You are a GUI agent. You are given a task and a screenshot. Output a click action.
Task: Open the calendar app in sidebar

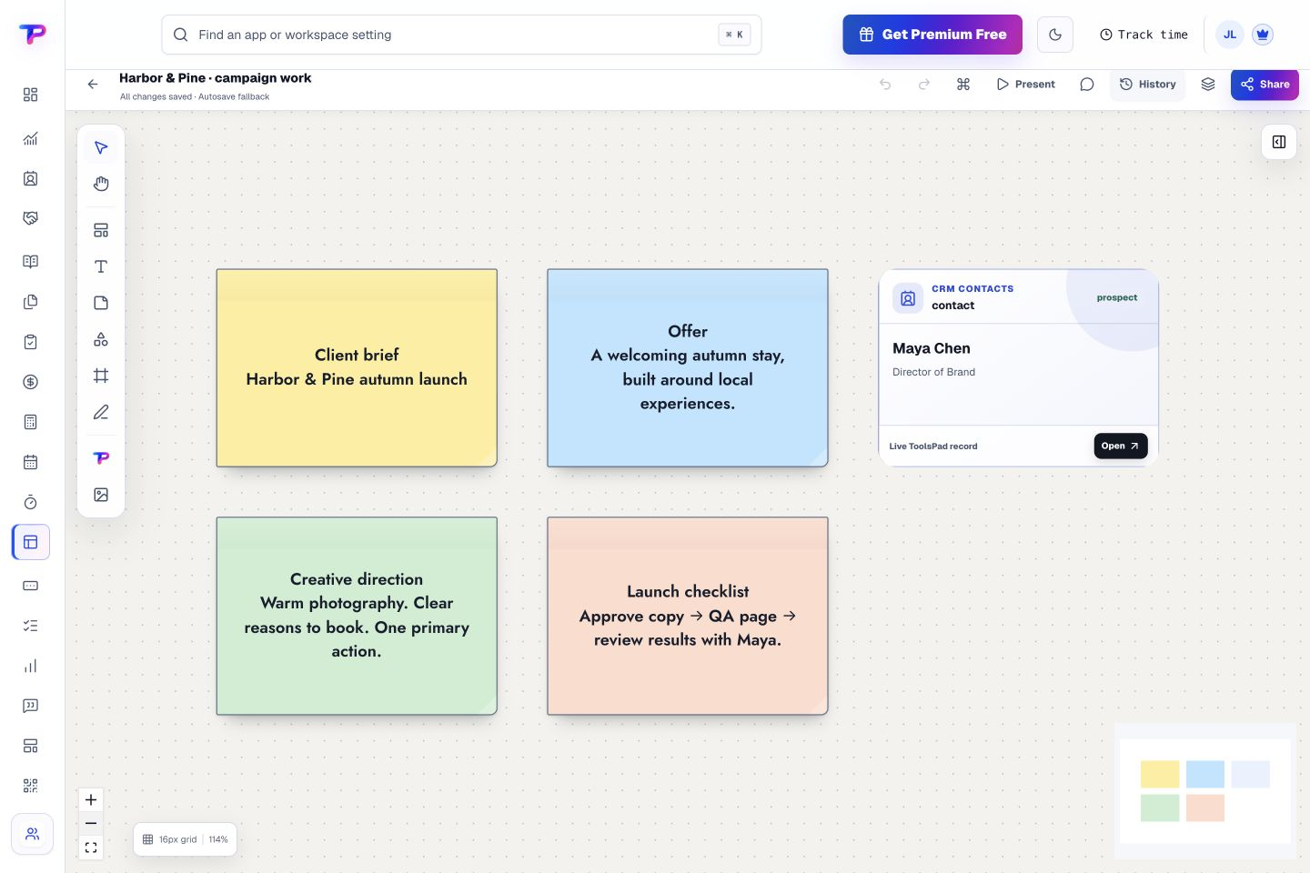click(30, 462)
